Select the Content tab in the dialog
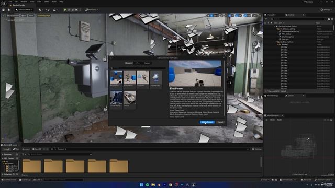Viewport: 335px width, 188px height. tap(147, 63)
